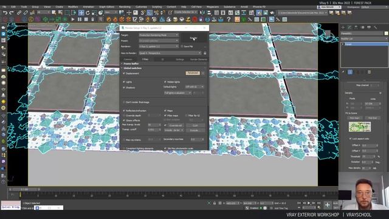
Task: Click the Advanced mode button in Global switches
Action: [x=193, y=73]
